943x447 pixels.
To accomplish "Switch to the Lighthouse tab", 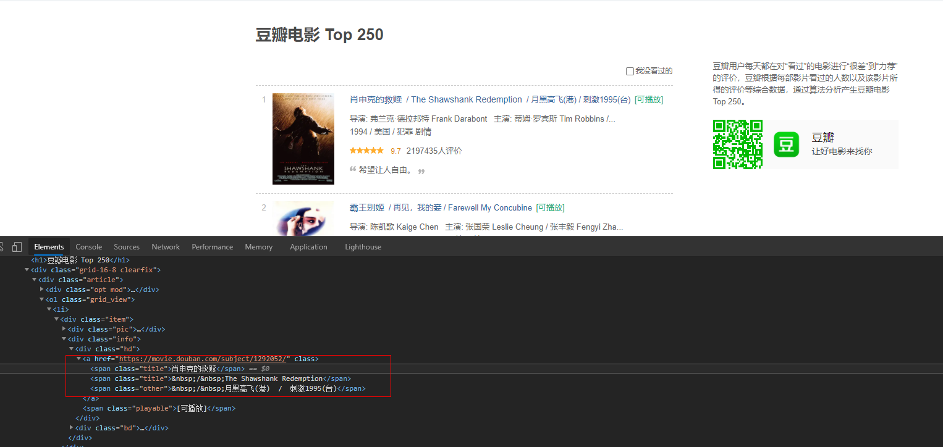I will pyautogui.click(x=363, y=247).
